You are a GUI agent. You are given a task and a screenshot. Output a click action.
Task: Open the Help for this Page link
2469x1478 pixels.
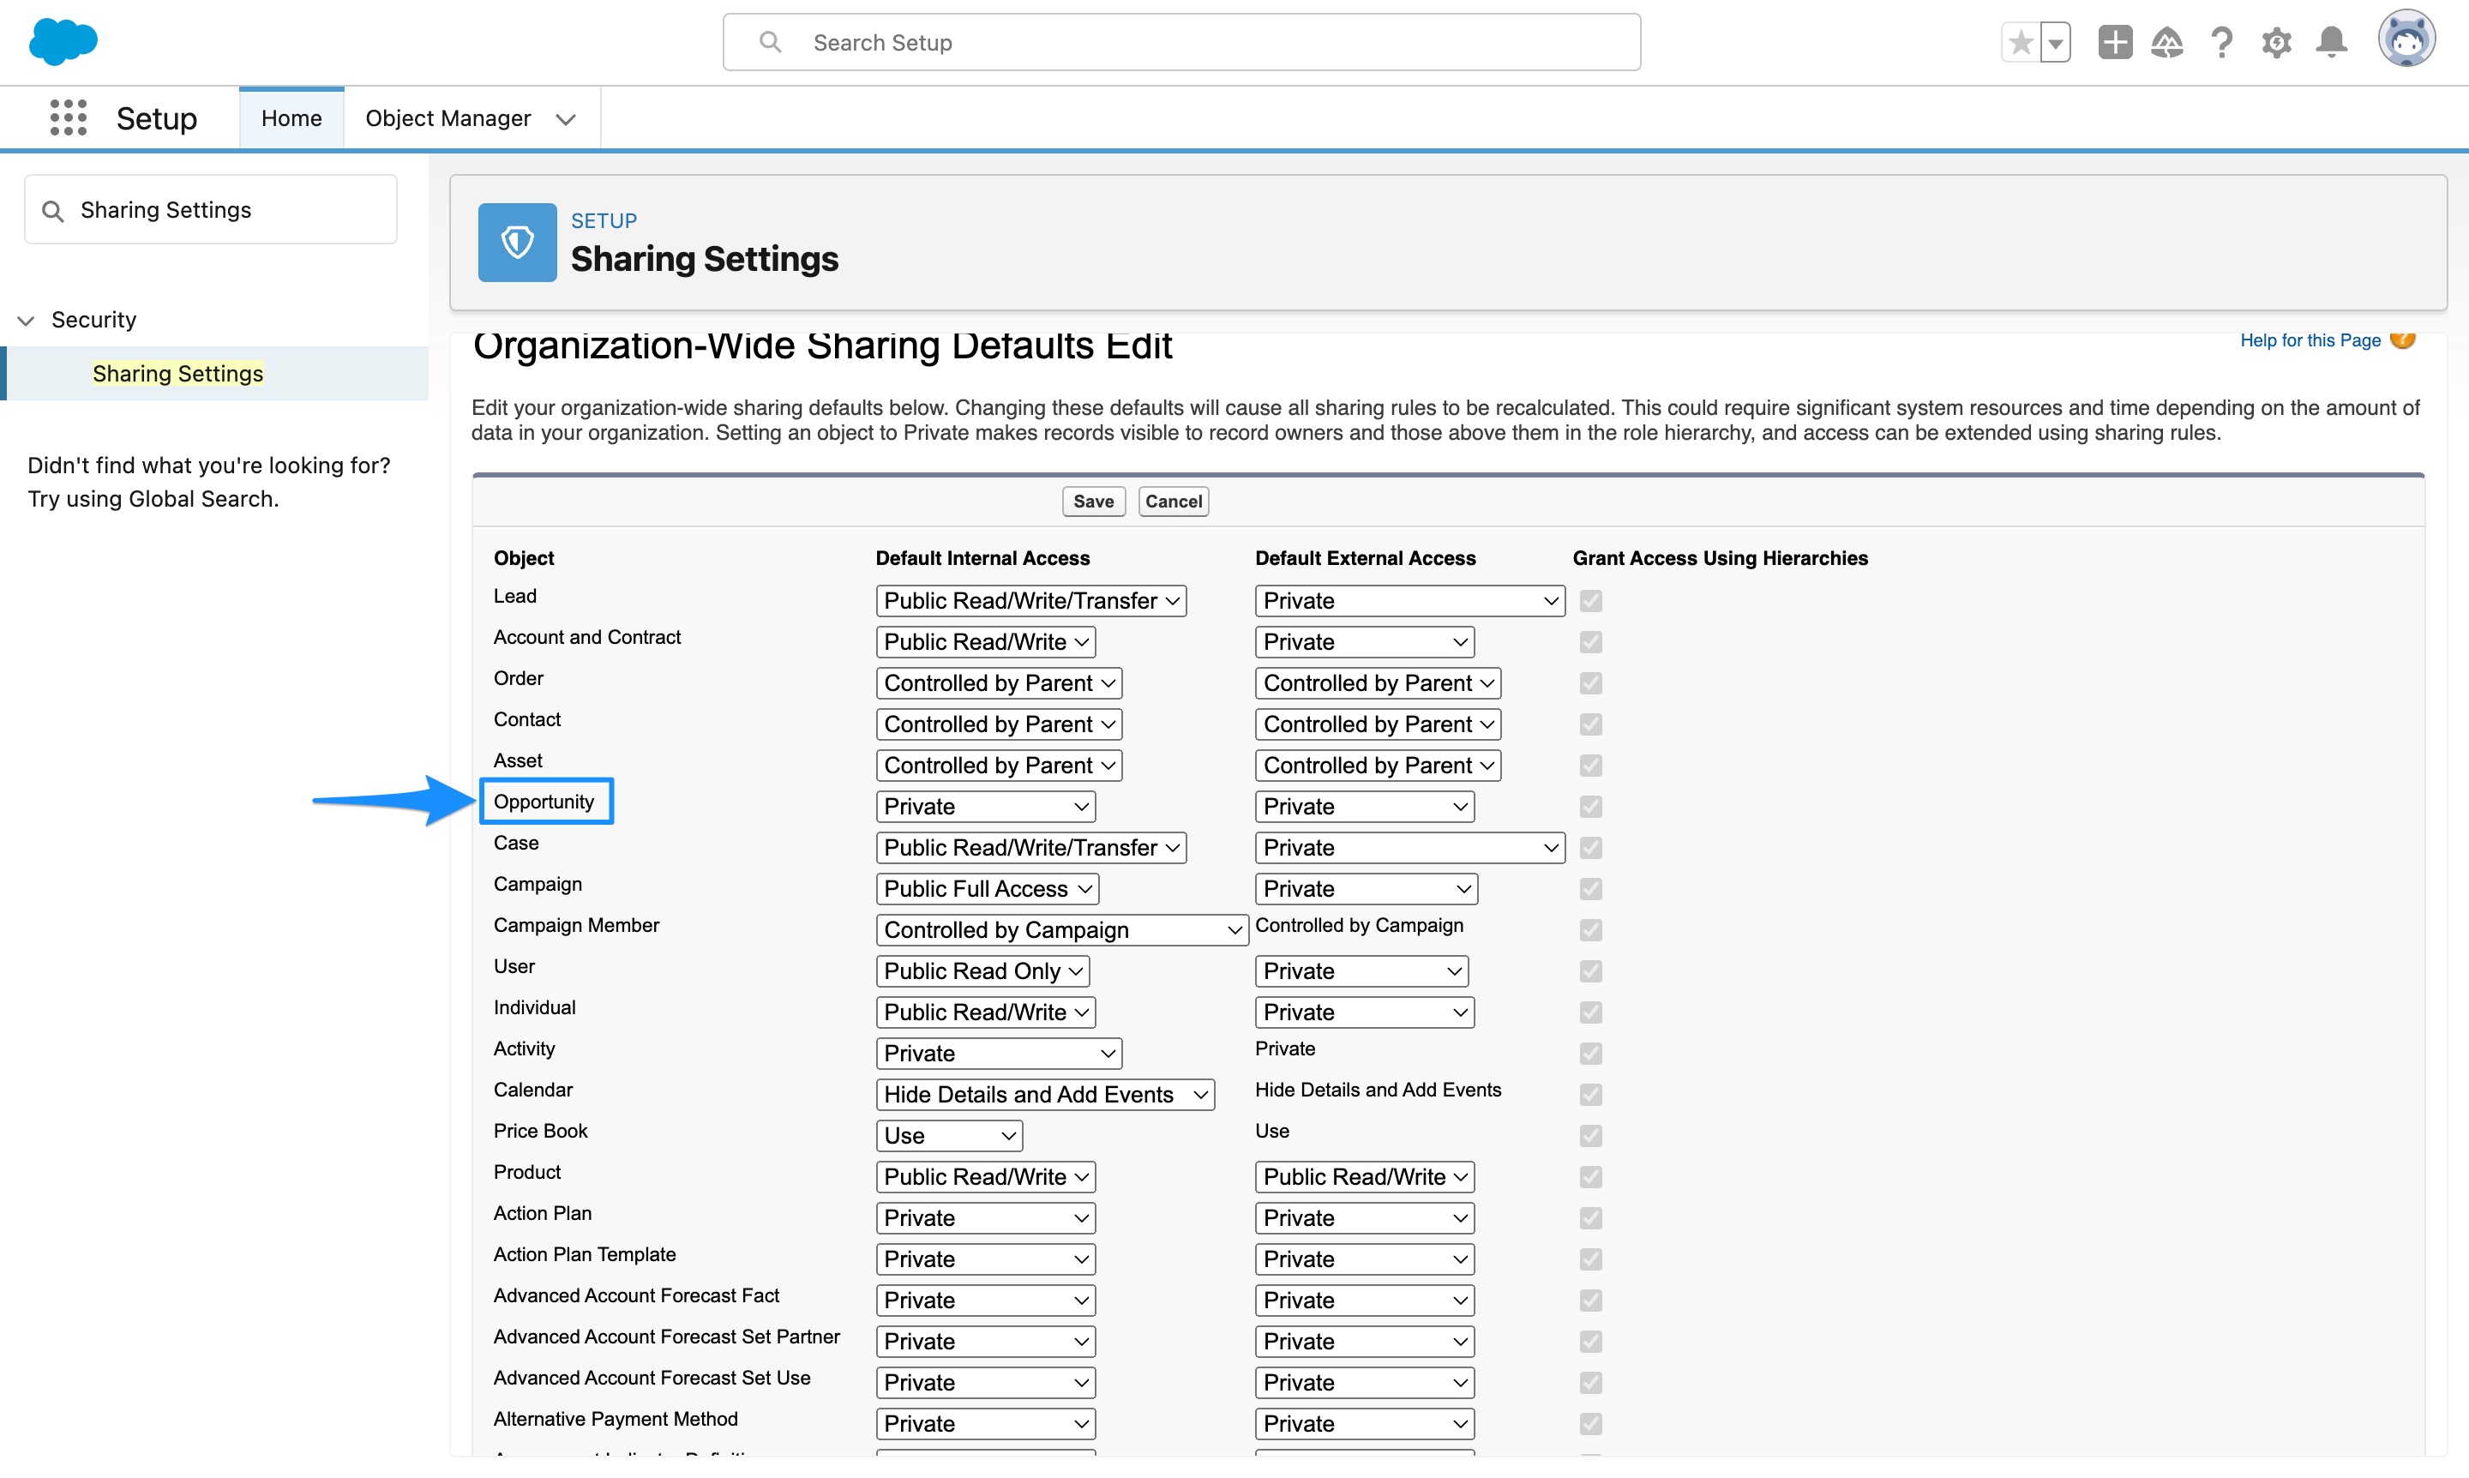pyautogui.click(x=2310, y=339)
